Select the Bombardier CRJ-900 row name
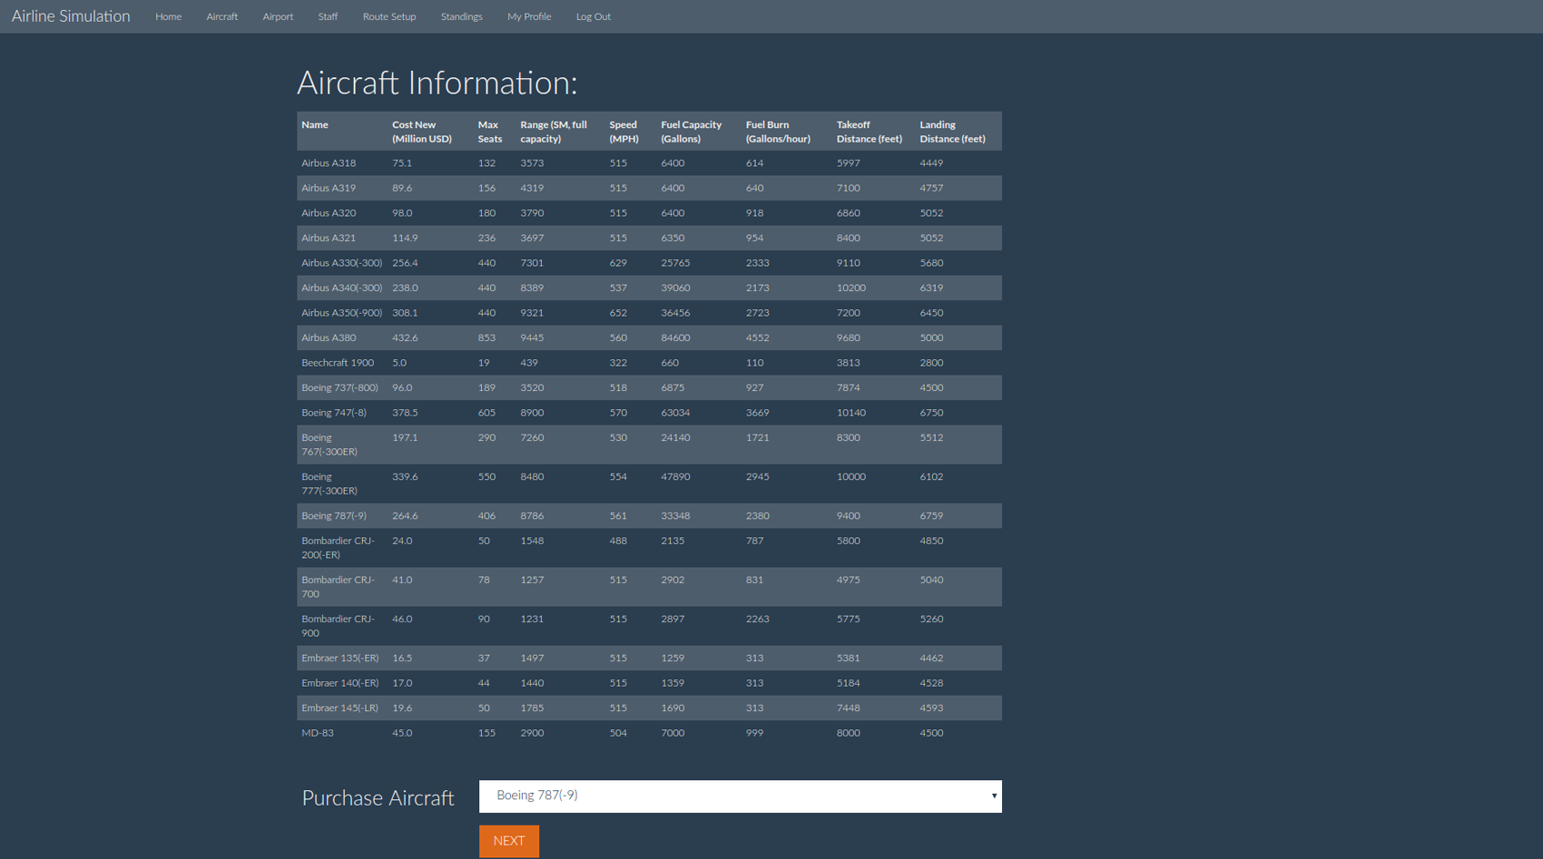This screenshot has width=1543, height=859. point(338,626)
